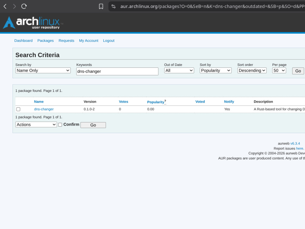Viewport: 305px width, 229px height.
Task: Click the Popularity question mark superscript
Action: [165, 101]
